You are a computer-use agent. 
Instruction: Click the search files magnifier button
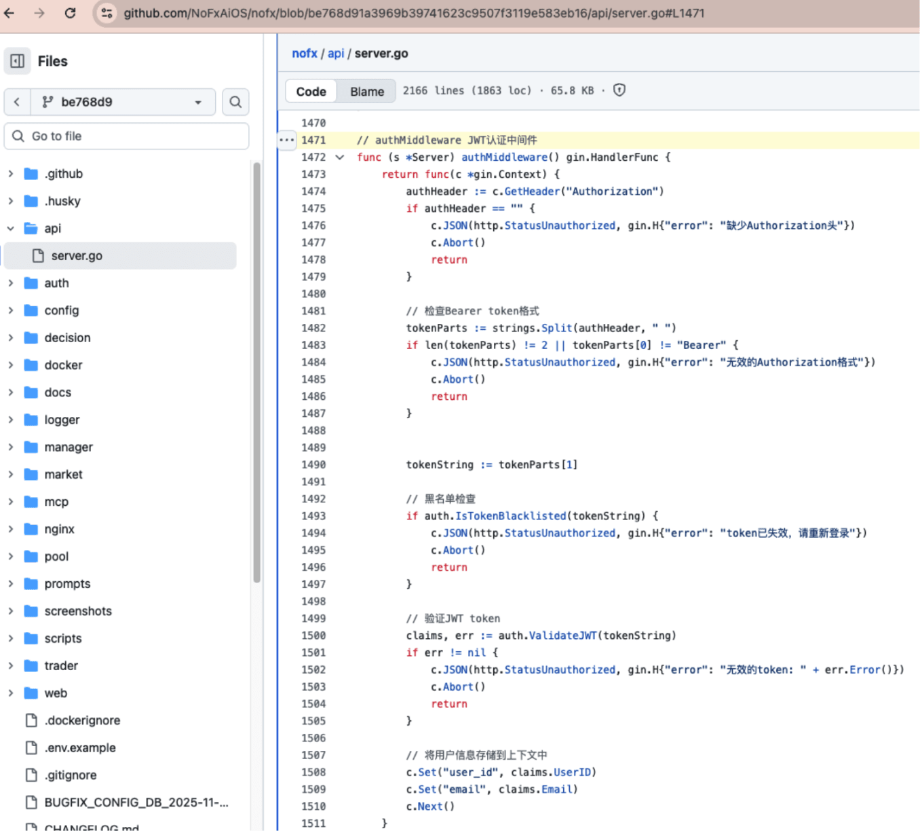(x=235, y=102)
